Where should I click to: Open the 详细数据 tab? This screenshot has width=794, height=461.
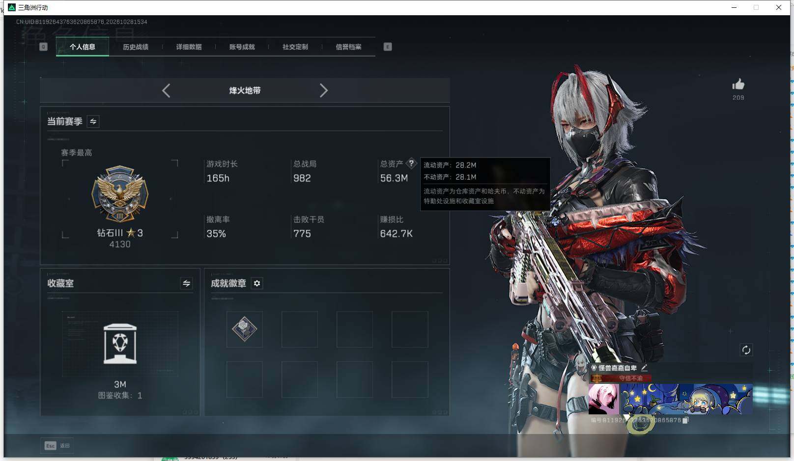[189, 47]
